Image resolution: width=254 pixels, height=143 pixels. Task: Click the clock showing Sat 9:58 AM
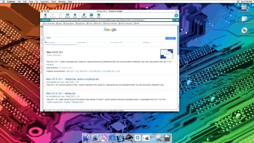tap(246, 2)
